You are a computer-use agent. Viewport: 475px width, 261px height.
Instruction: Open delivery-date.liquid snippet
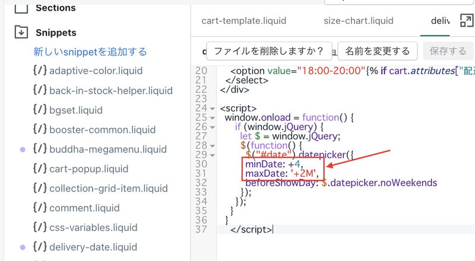click(x=93, y=247)
